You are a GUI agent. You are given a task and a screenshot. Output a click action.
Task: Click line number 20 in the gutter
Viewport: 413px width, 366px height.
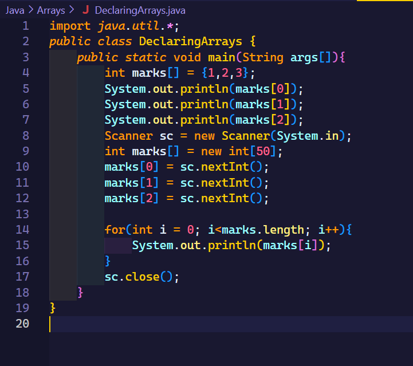(x=22, y=324)
